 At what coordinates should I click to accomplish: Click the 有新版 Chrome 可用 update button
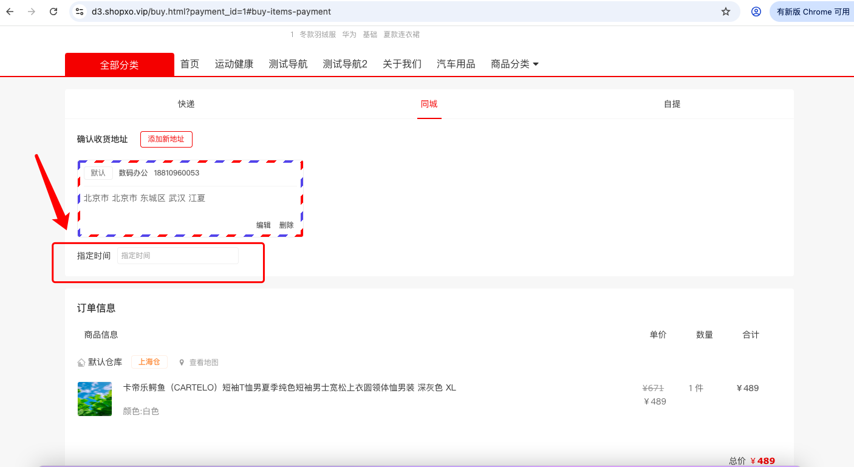point(813,12)
